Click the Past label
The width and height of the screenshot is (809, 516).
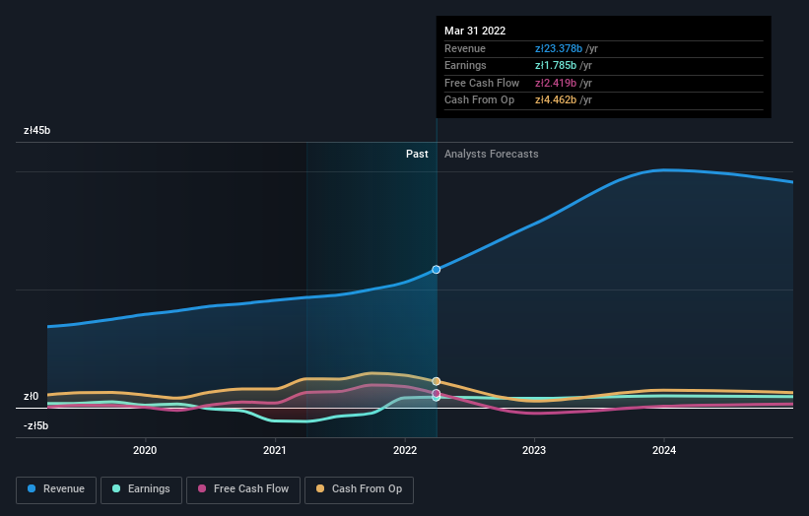tap(417, 154)
